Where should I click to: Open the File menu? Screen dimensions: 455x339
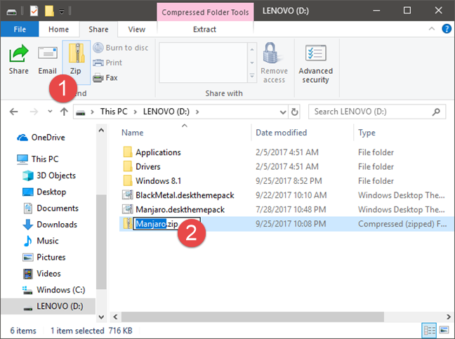20,29
